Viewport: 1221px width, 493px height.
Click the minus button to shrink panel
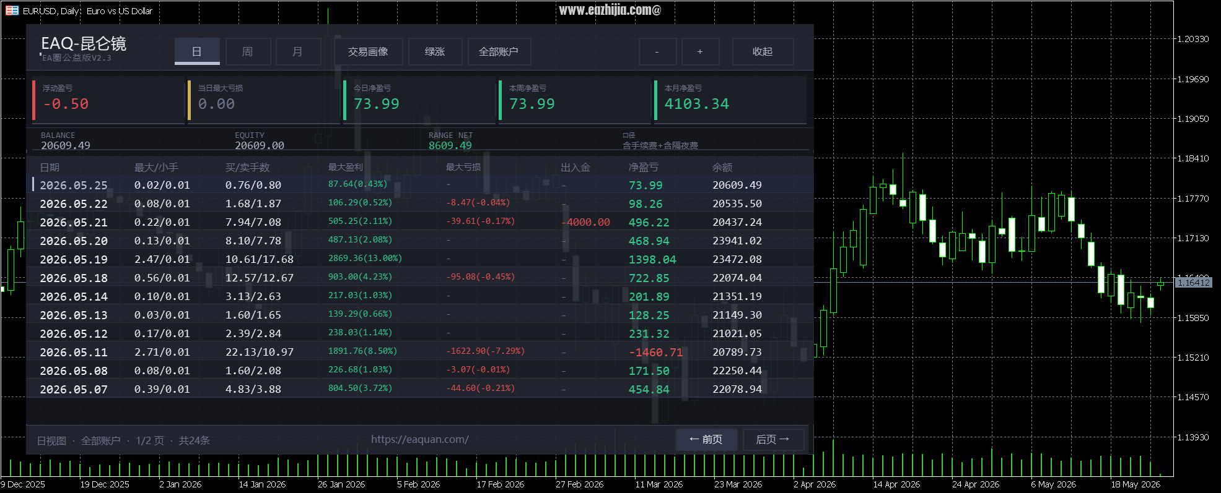point(657,51)
